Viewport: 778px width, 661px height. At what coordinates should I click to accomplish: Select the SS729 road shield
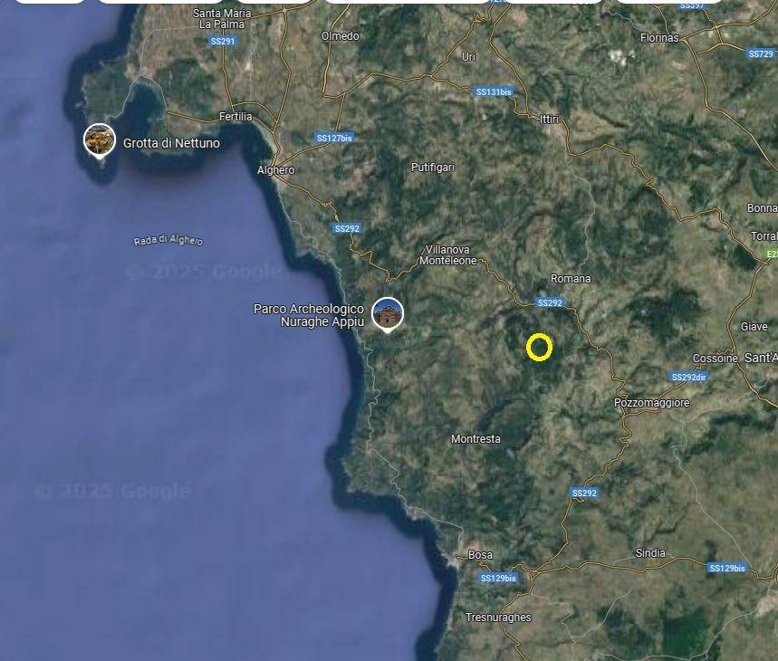[x=761, y=54]
